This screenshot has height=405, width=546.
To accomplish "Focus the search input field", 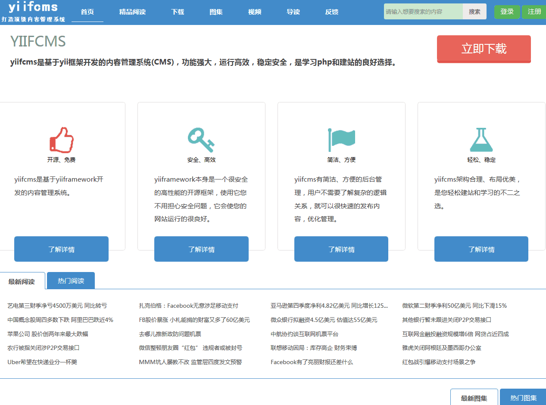I will point(423,12).
